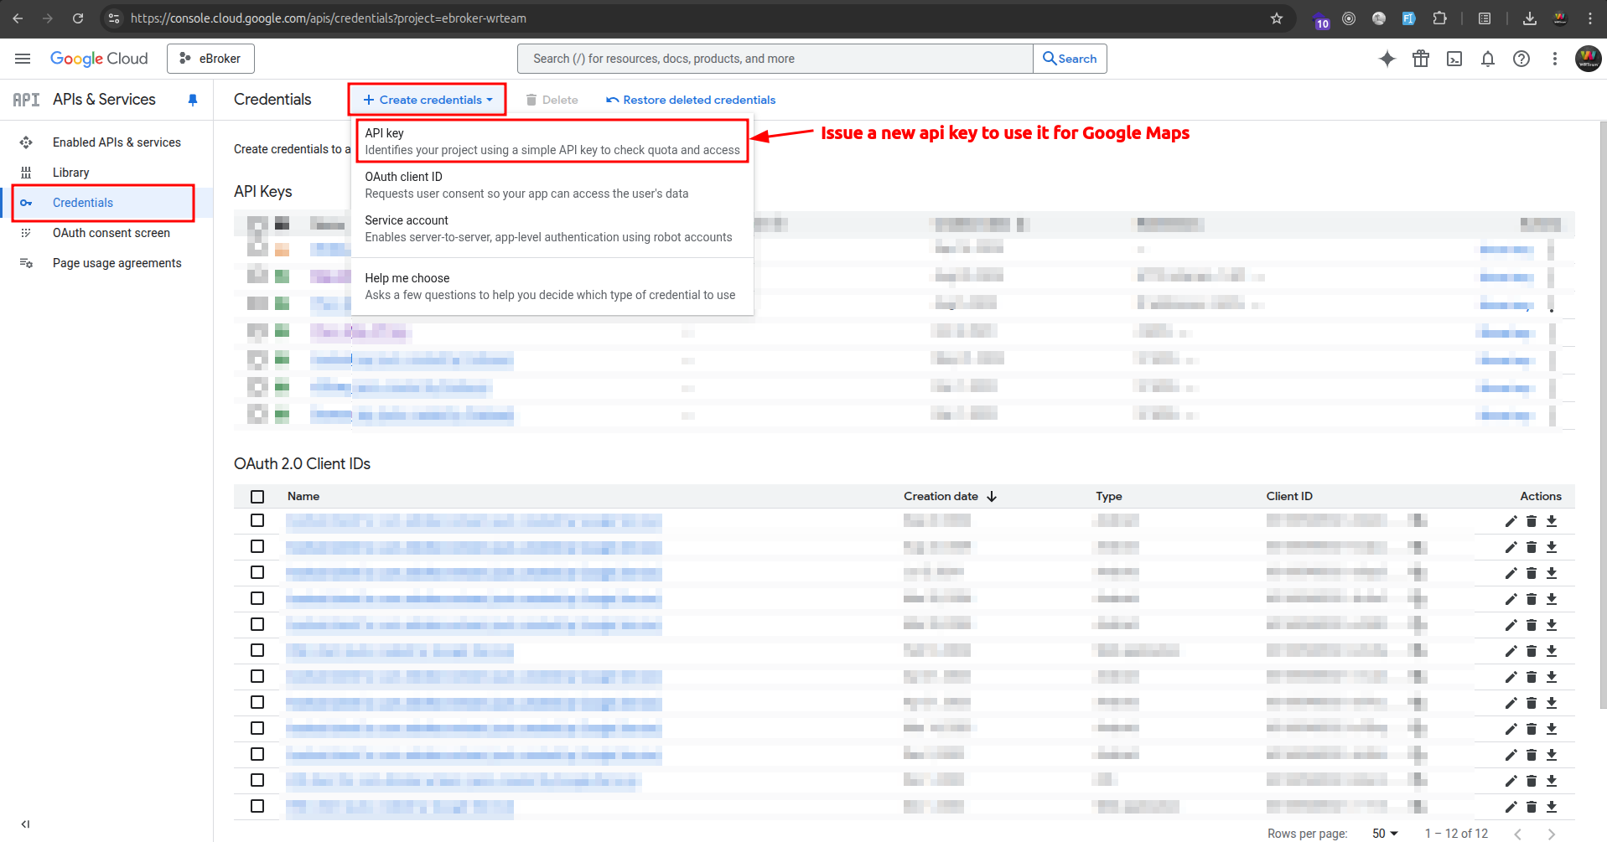Delete the last OAuth client row
Viewport: 1607px width, 842px height.
1532,807
